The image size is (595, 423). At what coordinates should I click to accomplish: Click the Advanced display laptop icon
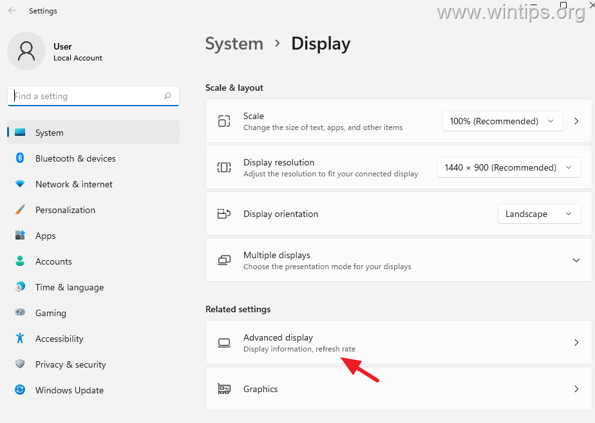[224, 343]
